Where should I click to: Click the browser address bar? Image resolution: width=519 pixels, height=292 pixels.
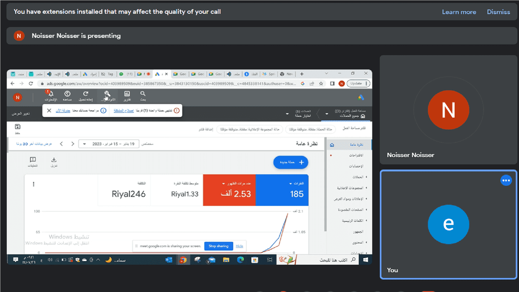[171, 84]
